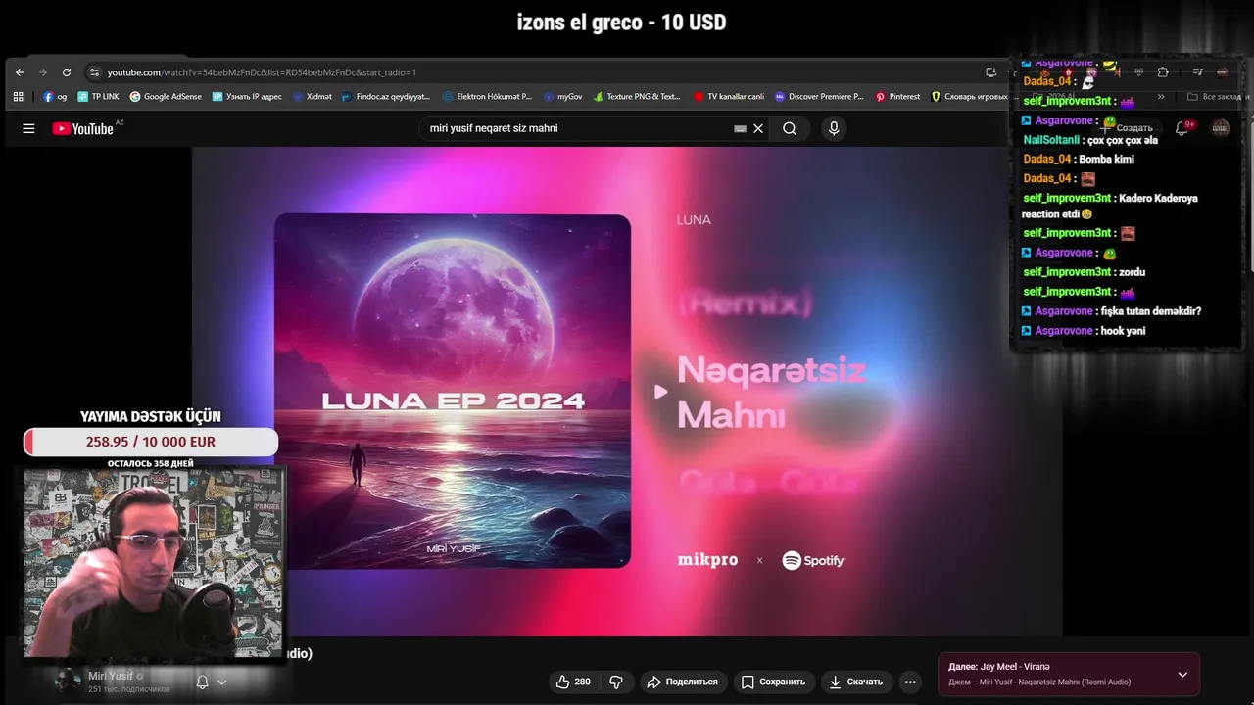Open the on-screen keyboard icon in search
1254x705 pixels.
741,128
